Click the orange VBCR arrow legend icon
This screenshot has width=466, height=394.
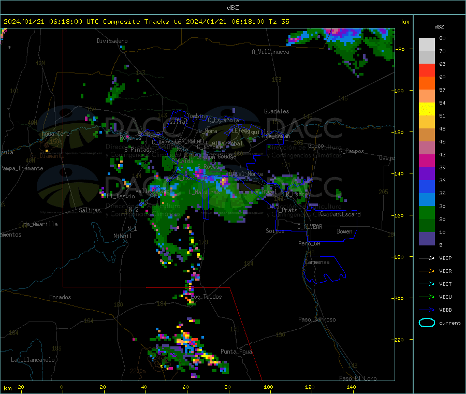point(427,271)
